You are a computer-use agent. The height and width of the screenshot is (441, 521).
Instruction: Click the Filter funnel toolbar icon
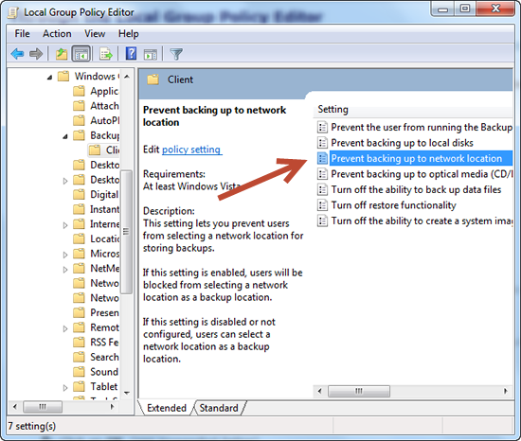click(176, 54)
